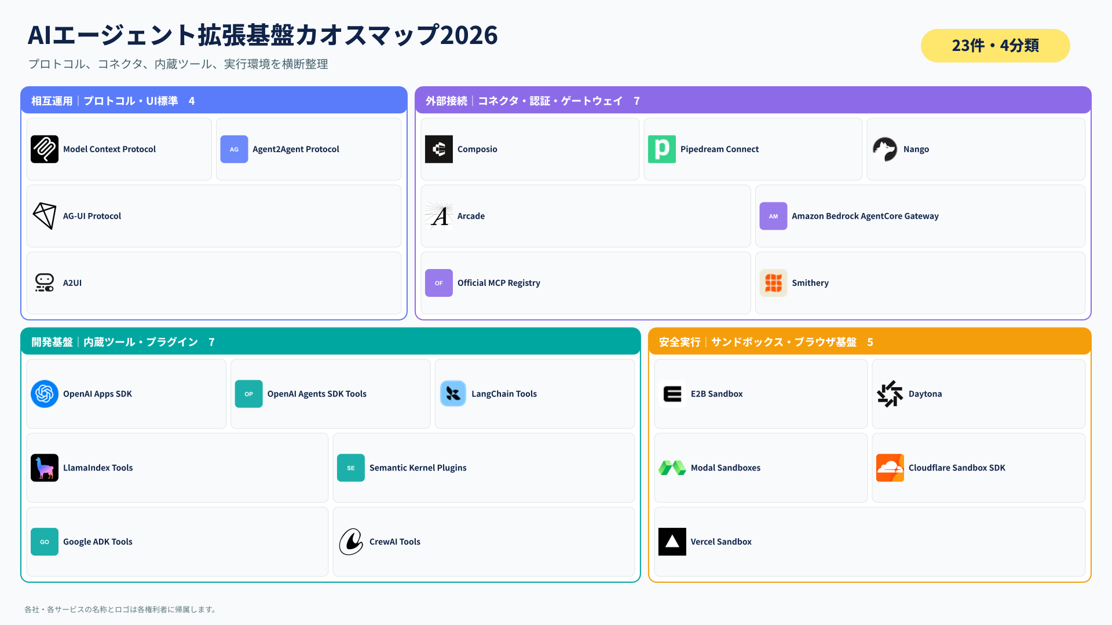Select the blue protocol and UI standards header
This screenshot has height=625, width=1112.
click(x=214, y=101)
